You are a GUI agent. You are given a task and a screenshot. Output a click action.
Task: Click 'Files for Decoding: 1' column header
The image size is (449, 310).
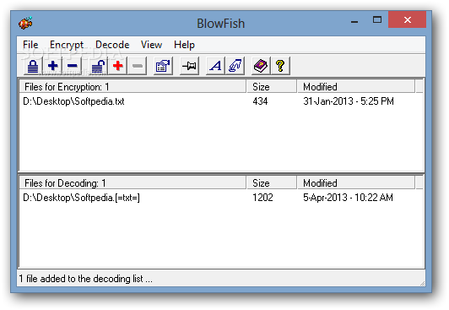[133, 182]
